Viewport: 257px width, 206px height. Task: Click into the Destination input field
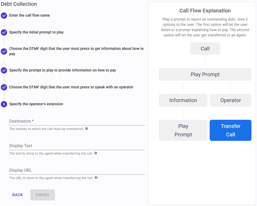77,122
